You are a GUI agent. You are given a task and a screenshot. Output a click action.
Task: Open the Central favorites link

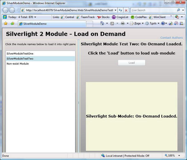[x=67, y=17]
